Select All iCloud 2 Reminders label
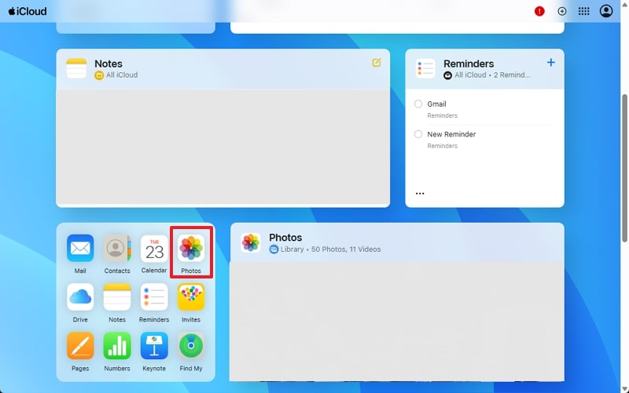The height and width of the screenshot is (393, 629). 487,75
